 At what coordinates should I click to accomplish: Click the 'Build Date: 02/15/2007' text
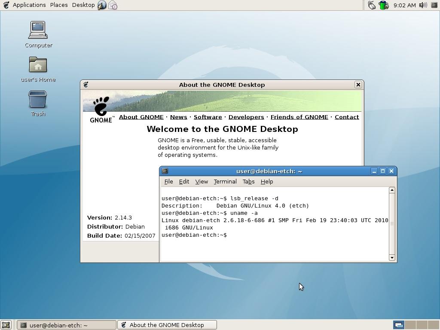pos(121,236)
